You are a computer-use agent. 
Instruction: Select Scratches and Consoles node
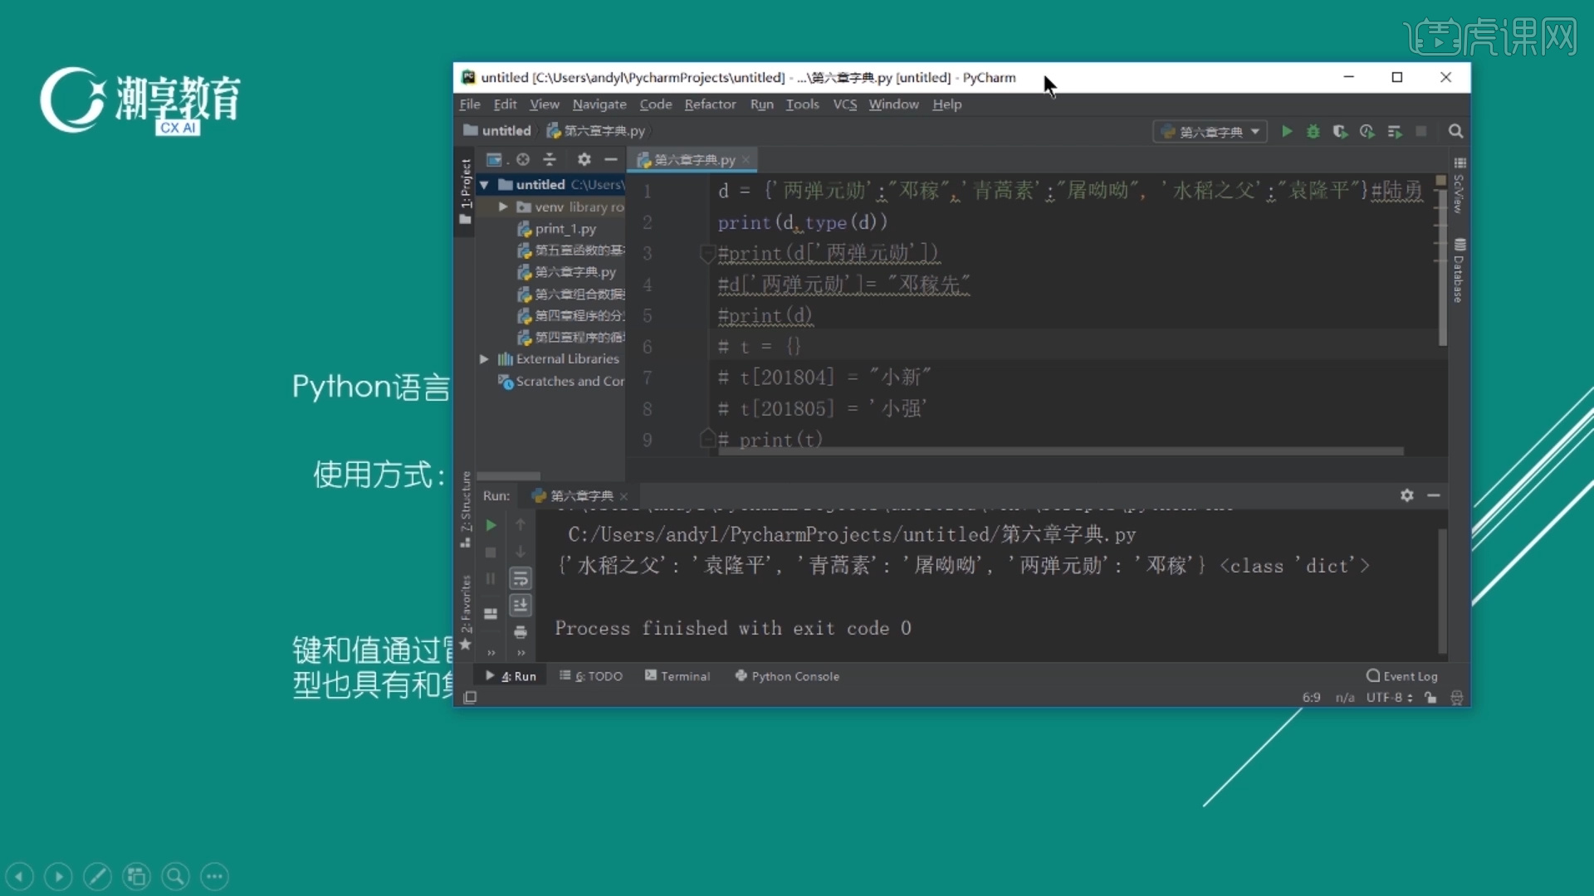tap(560, 381)
